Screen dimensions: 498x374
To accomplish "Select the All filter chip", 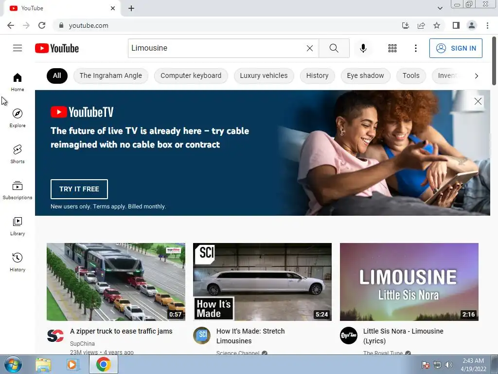I will click(x=57, y=75).
